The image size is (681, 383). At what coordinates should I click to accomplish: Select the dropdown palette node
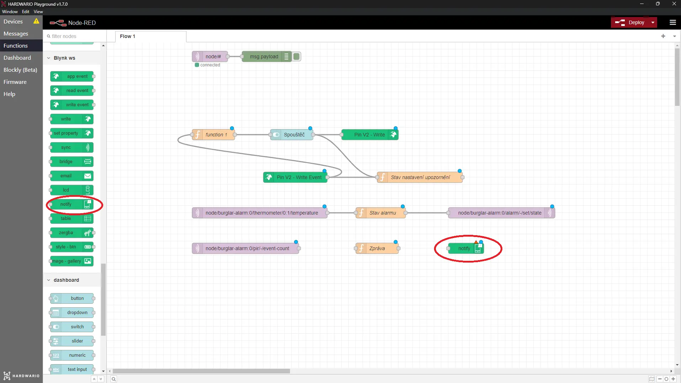(72, 313)
